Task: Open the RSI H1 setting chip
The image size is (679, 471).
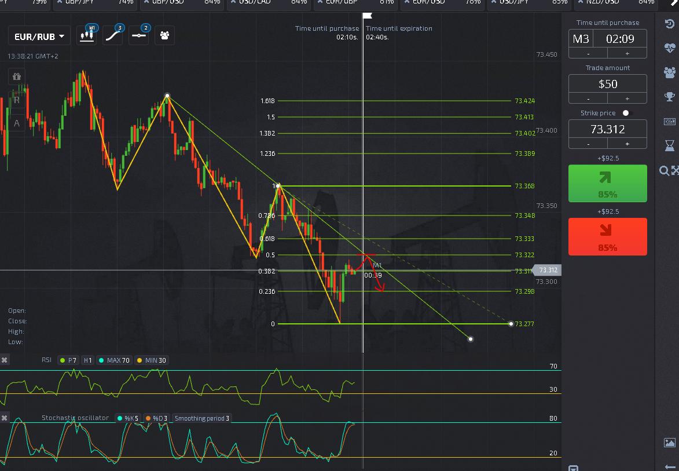Action: click(x=88, y=360)
